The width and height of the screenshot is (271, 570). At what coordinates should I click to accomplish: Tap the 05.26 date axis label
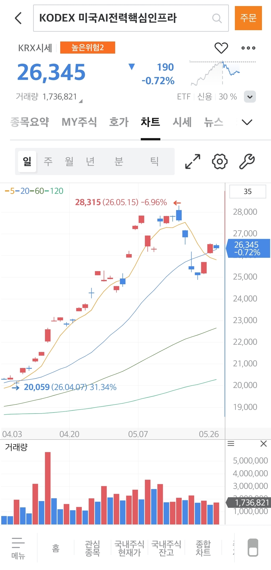point(209,434)
